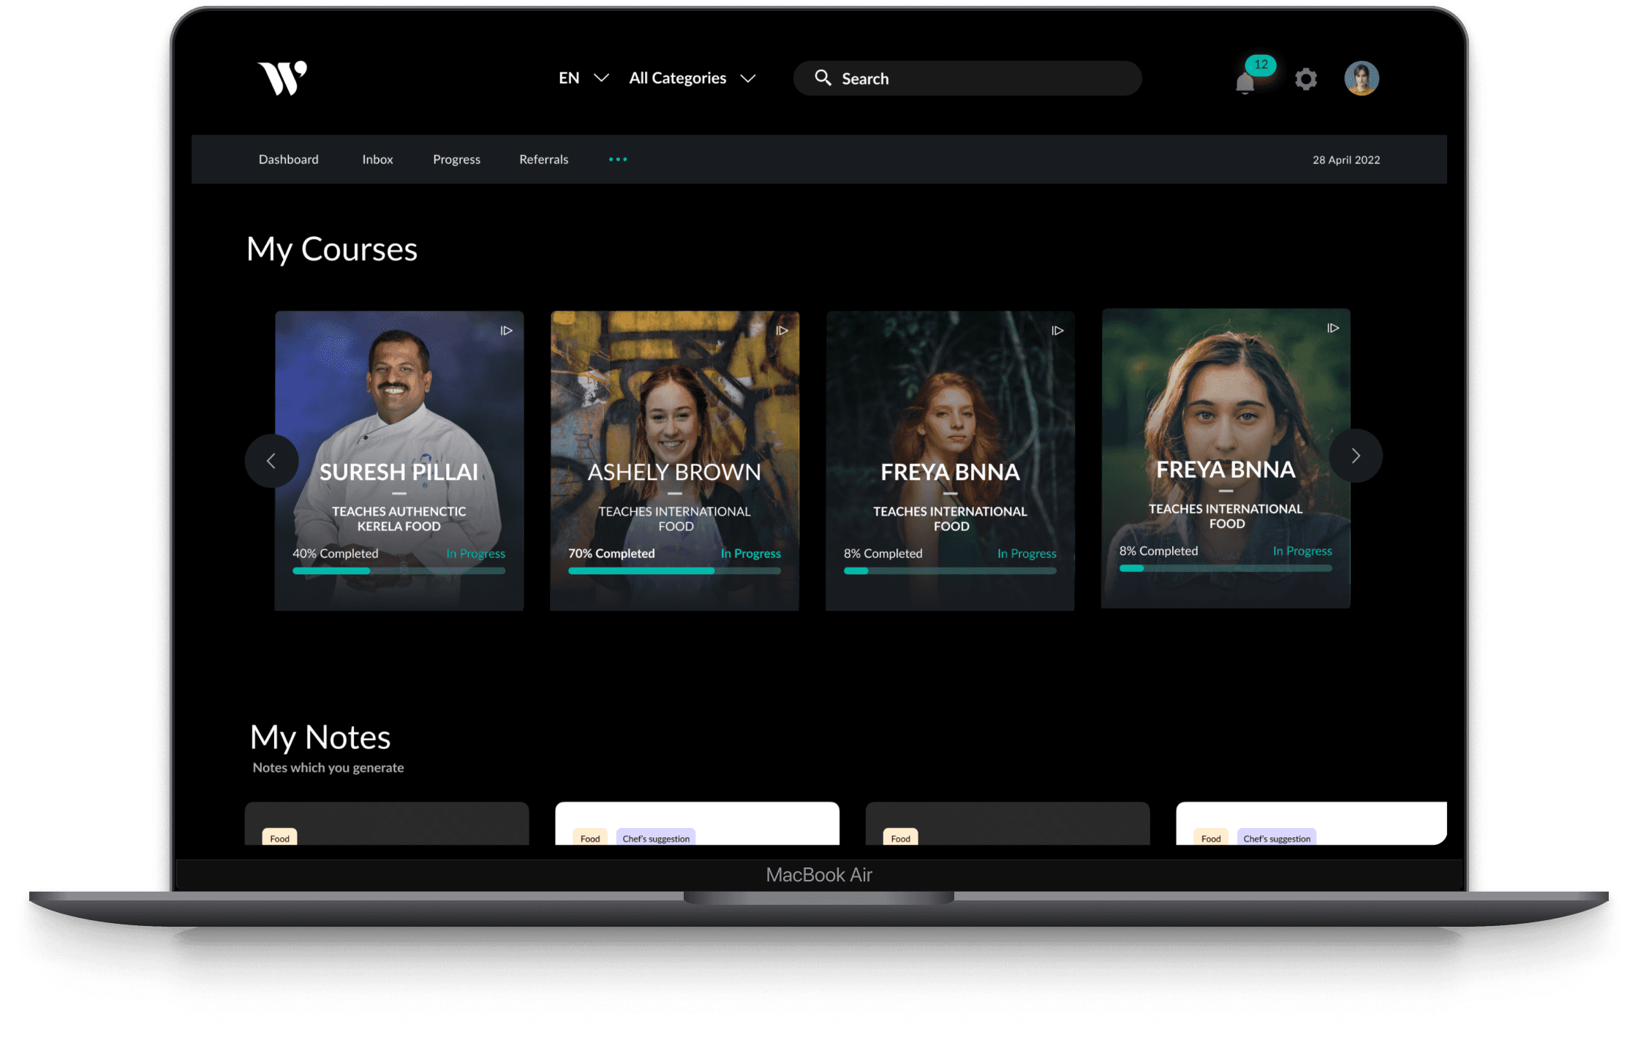Open more navigation options (three dots)
This screenshot has height=1043, width=1638.
(x=618, y=159)
